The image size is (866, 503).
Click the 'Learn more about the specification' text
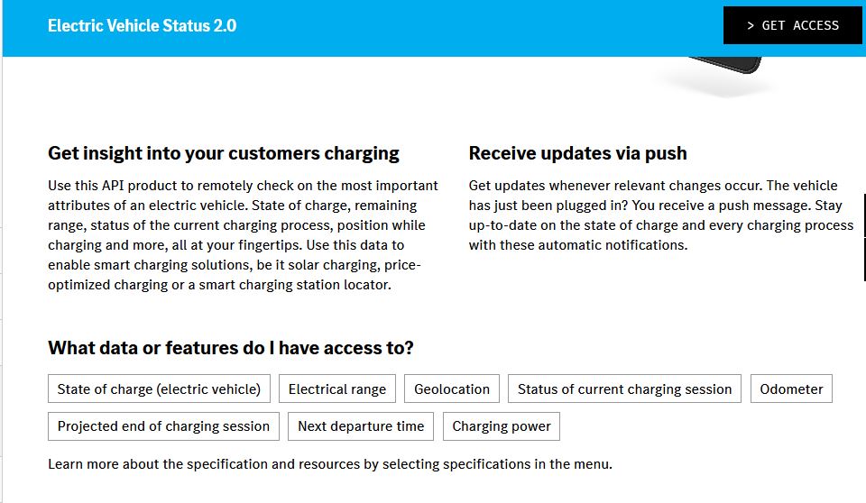pos(330,464)
